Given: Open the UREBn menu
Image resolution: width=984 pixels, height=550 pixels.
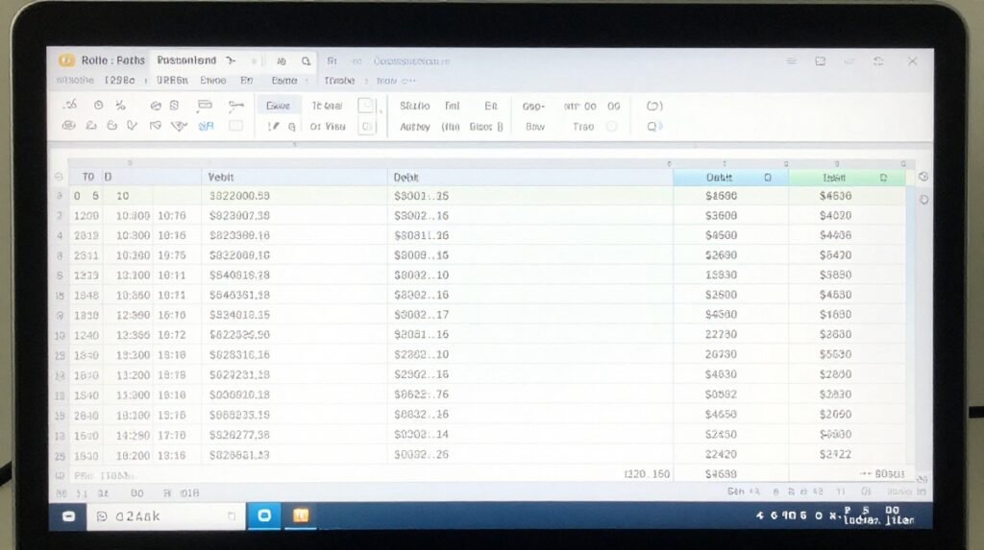Looking at the screenshot, I should [x=172, y=81].
